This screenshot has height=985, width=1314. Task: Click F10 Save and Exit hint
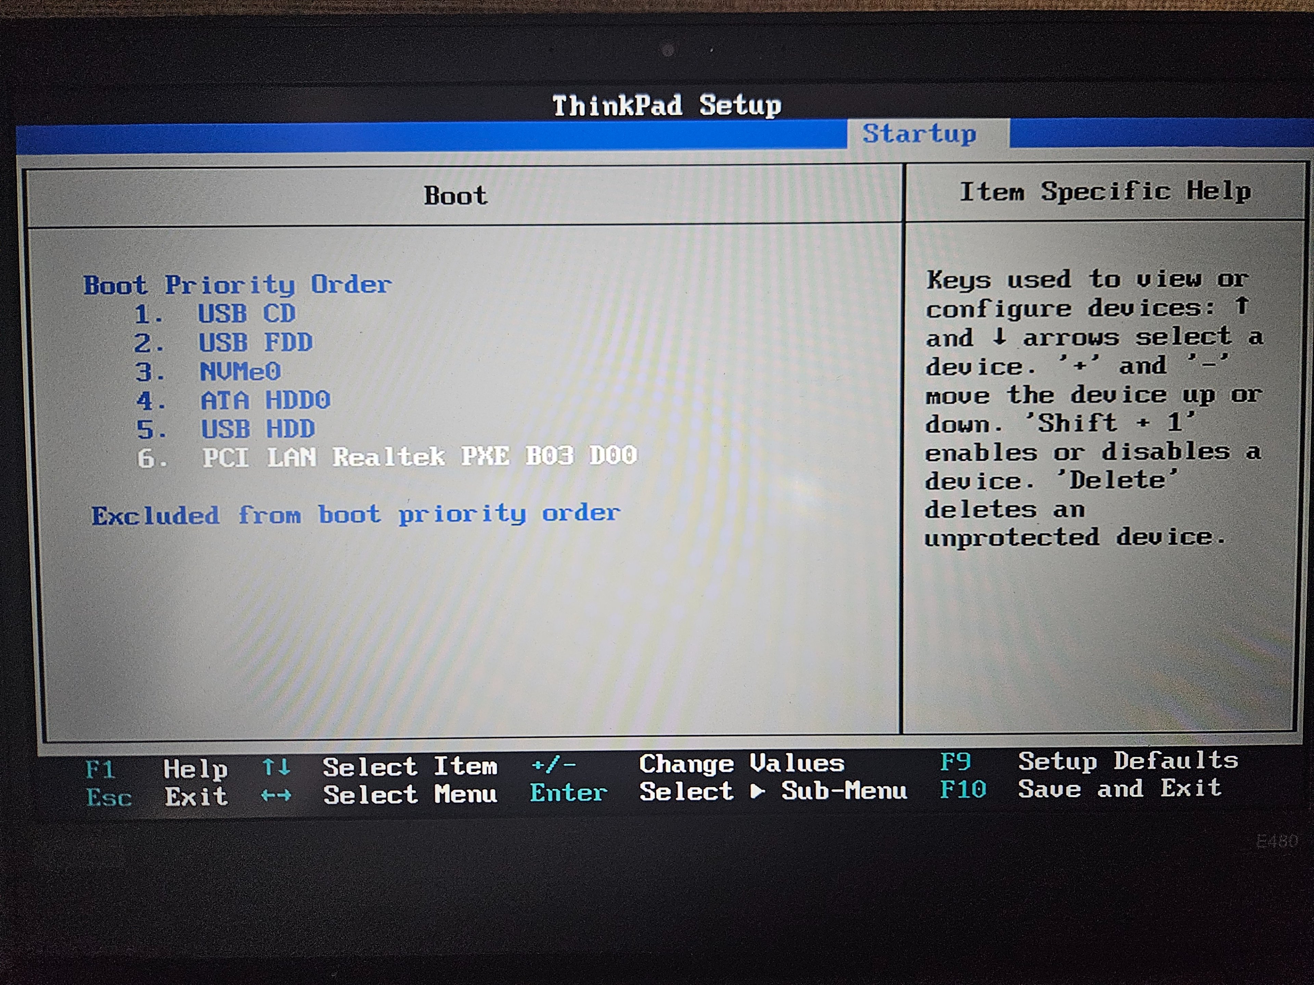(962, 790)
